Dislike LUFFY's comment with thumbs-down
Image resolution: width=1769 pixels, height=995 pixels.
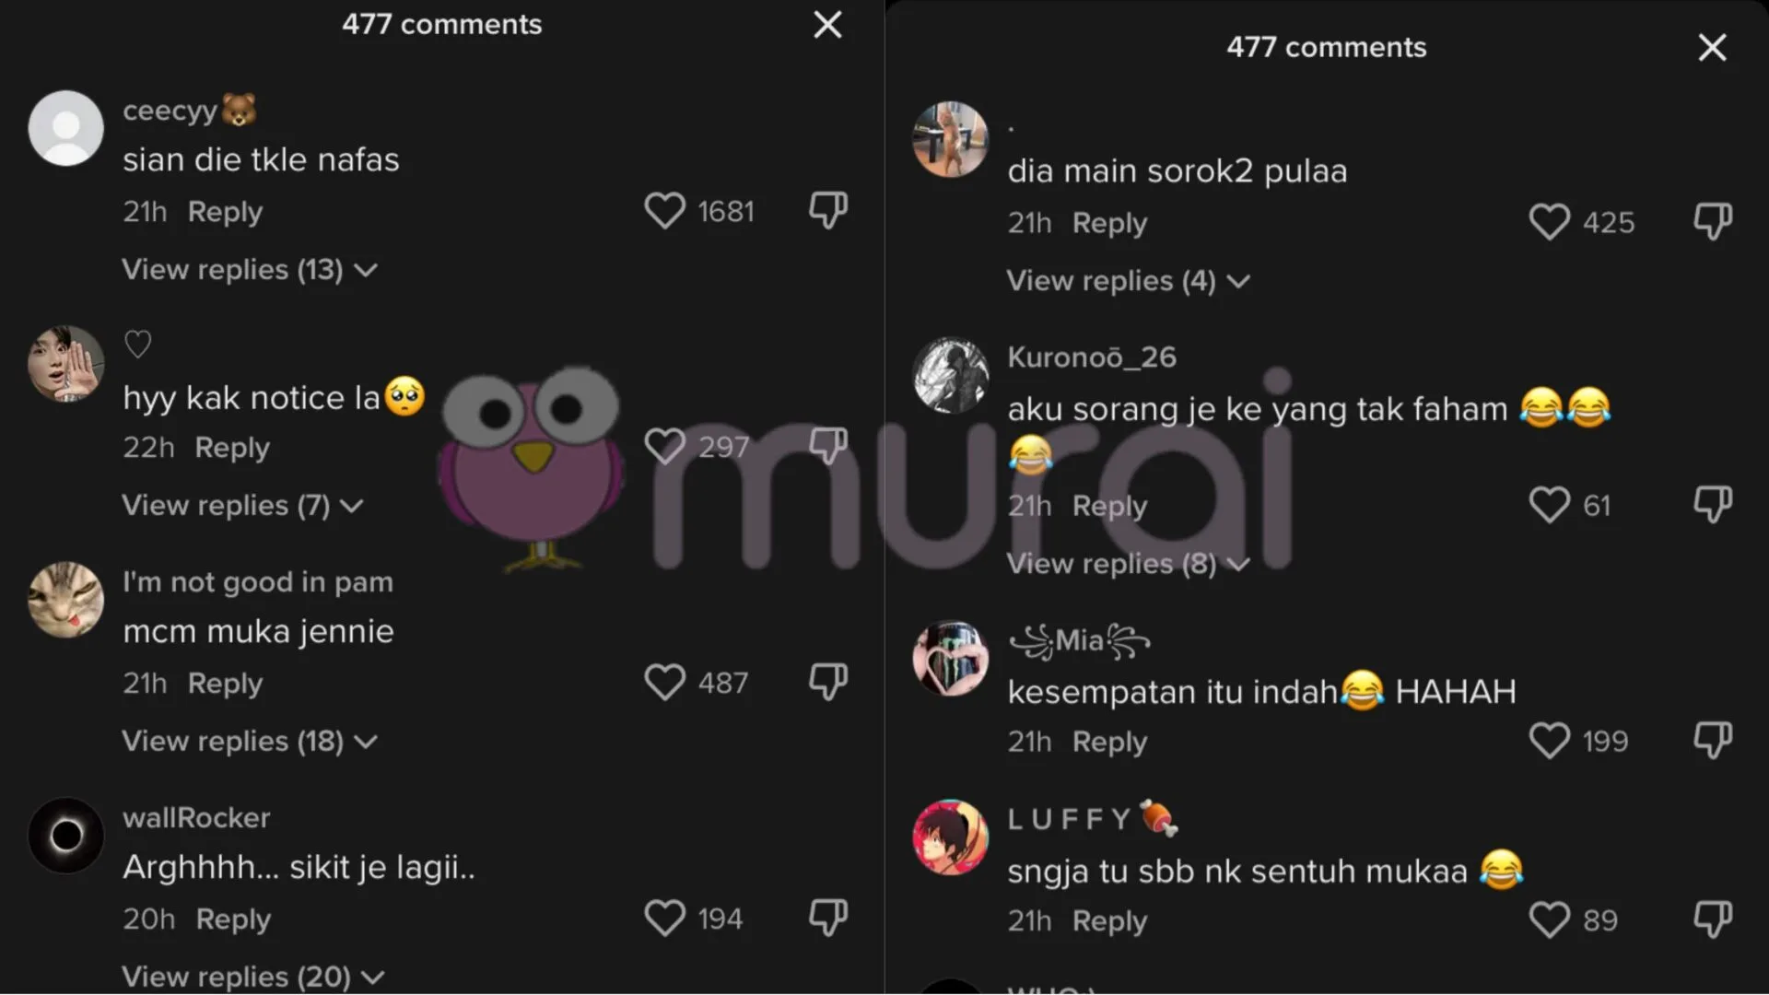point(1713,919)
